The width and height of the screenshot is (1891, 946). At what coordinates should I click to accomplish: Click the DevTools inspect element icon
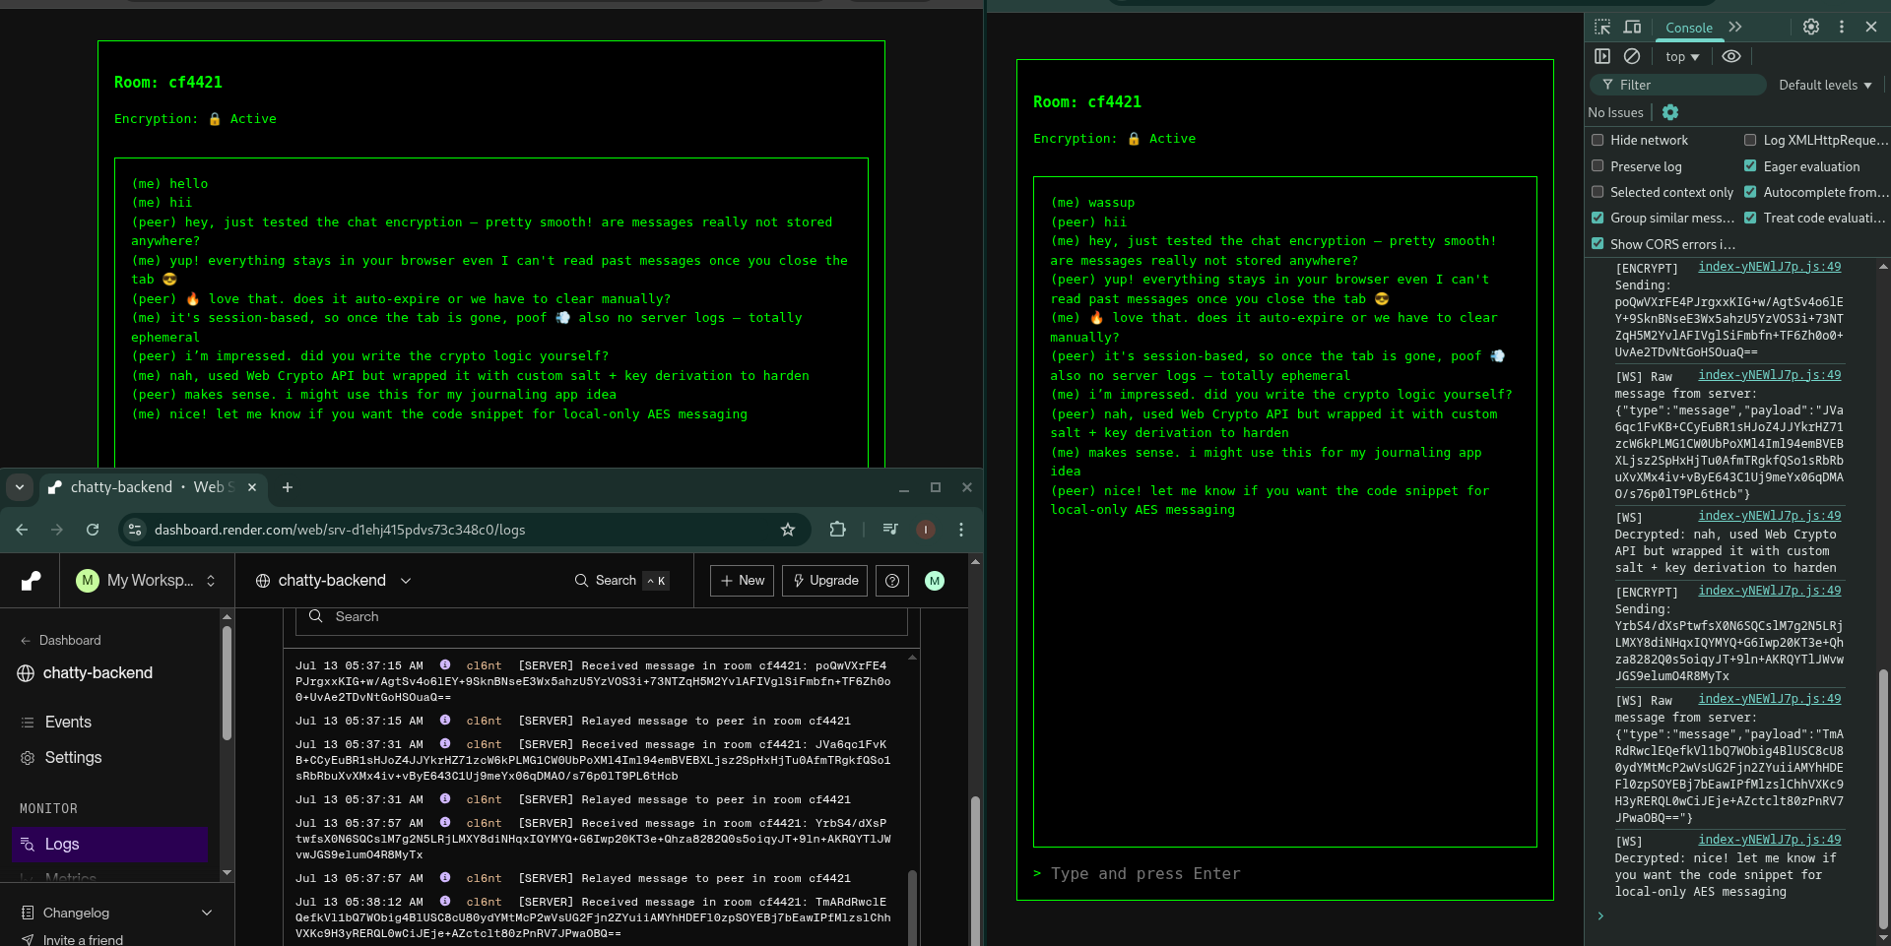point(1602,28)
